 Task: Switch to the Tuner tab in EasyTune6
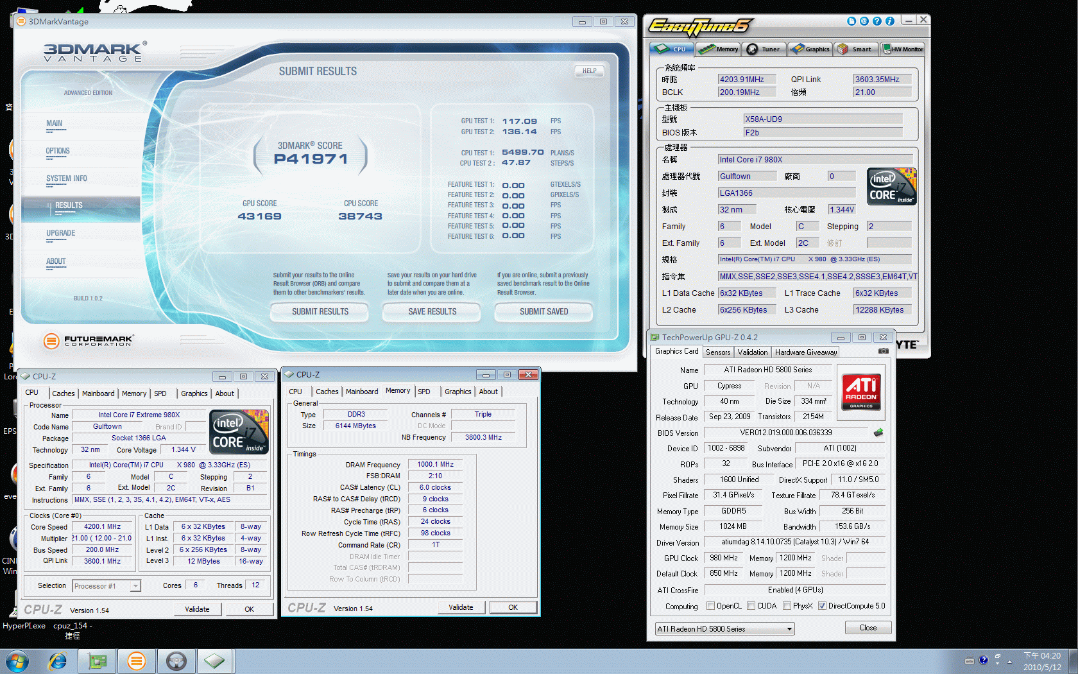[764, 49]
